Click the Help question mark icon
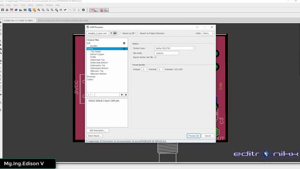The height and width of the screenshot is (169, 300). (83, 10)
